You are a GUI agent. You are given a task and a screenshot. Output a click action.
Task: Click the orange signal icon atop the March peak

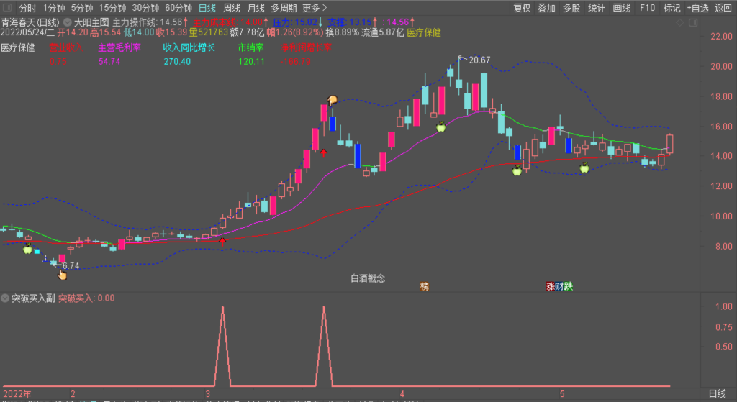332,100
